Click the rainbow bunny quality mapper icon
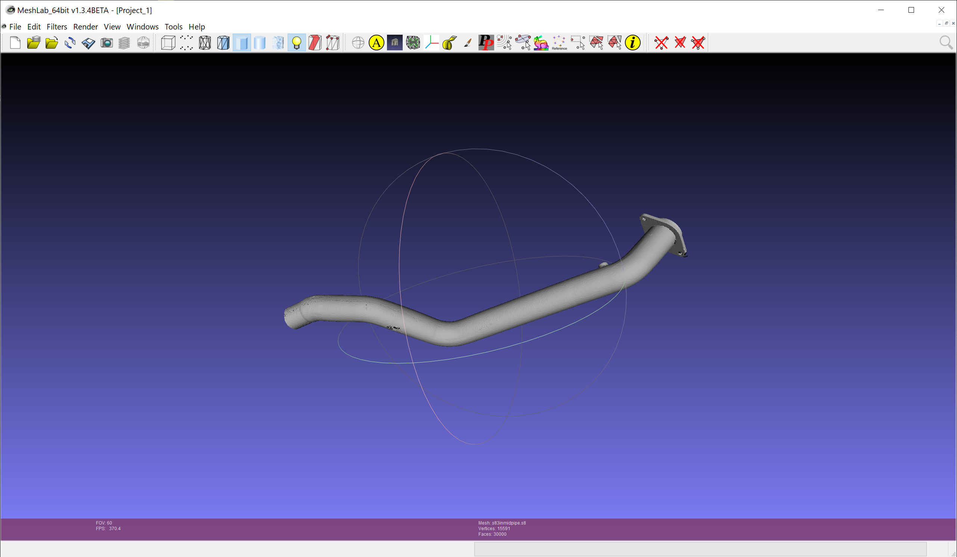 click(x=541, y=43)
